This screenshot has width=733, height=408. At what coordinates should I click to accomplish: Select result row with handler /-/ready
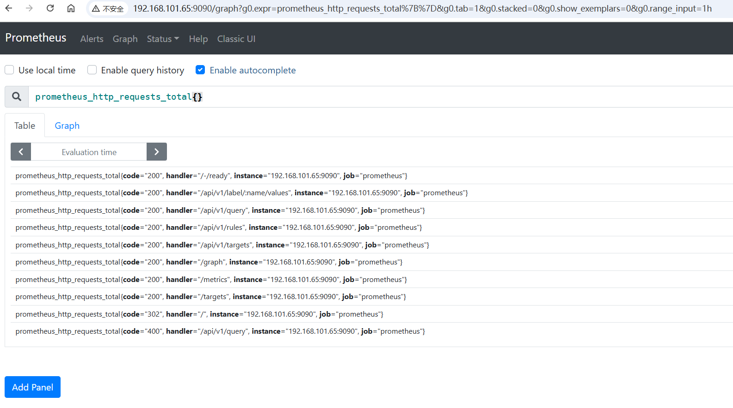pyautogui.click(x=372, y=175)
